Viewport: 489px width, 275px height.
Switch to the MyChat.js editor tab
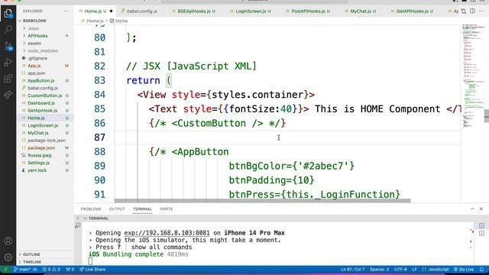(x=363, y=11)
